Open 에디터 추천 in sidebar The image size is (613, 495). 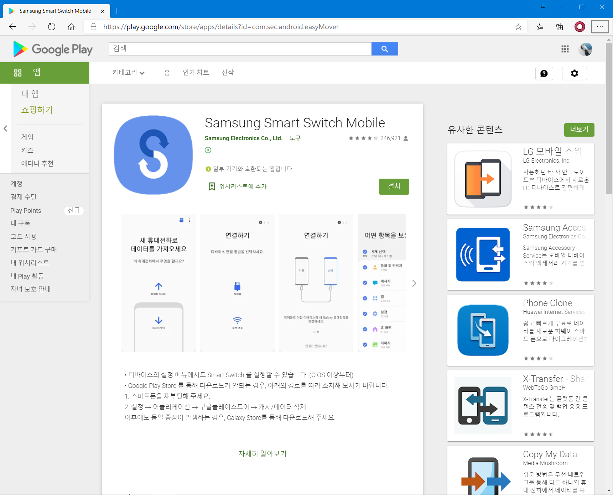[x=37, y=163]
